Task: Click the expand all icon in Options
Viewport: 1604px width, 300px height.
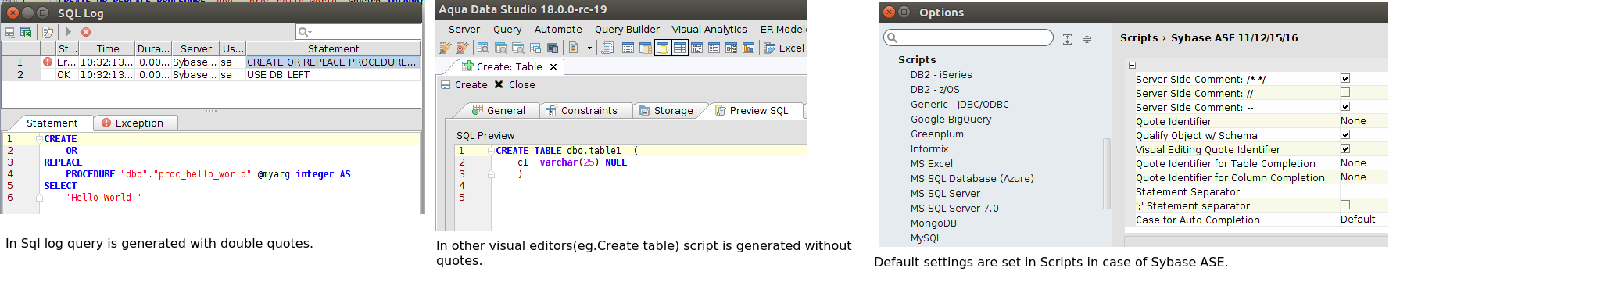Action: pyautogui.click(x=1067, y=39)
